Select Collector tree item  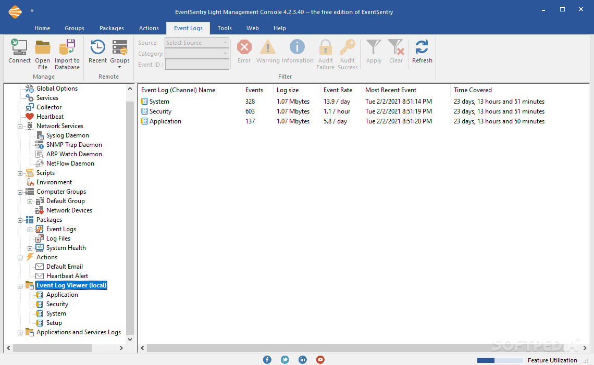click(x=49, y=107)
